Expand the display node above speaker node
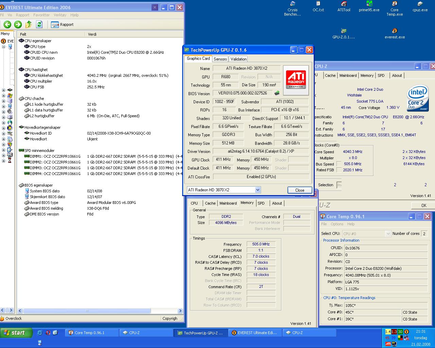Image resolution: width=435 pixels, height=348 pixels. point(4,106)
